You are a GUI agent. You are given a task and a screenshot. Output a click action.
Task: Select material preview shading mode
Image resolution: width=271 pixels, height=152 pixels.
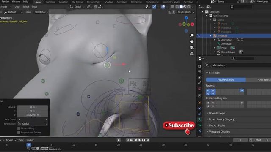[185, 7]
